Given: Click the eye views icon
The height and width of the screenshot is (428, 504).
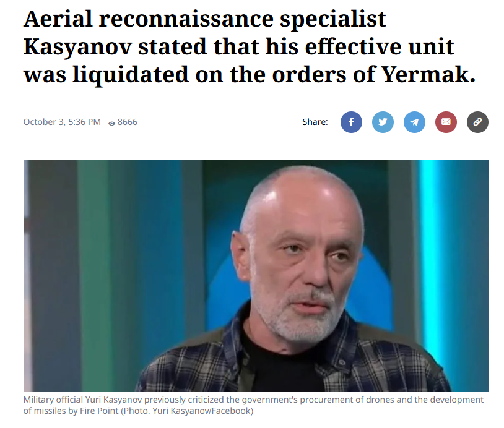Looking at the screenshot, I should coord(111,123).
